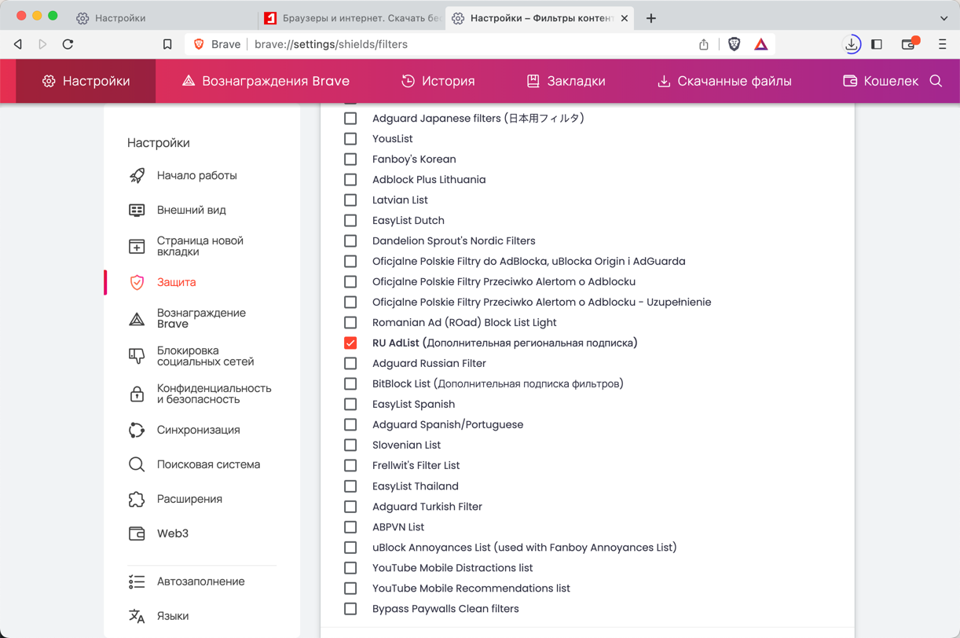Enable Dandelion Sprout's Nordic Filters checkbox
960x638 pixels.
coord(350,241)
